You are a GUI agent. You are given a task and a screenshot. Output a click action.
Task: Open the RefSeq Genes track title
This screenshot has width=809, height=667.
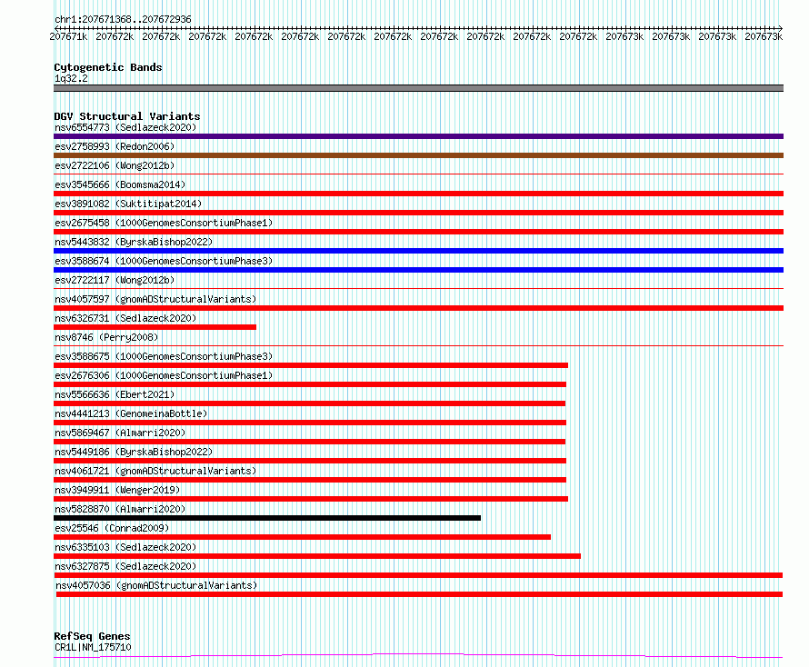tap(92, 636)
